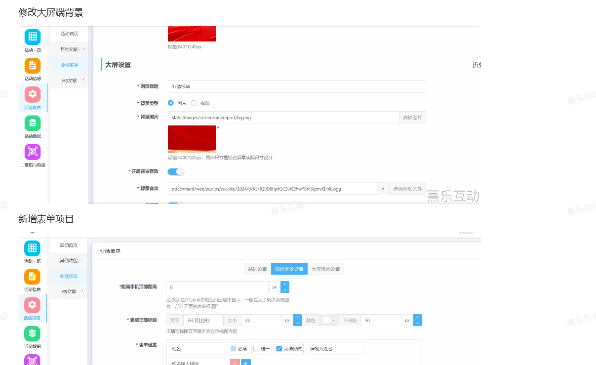Select 图片 as 背景类型
596x365 pixels.
171,103
